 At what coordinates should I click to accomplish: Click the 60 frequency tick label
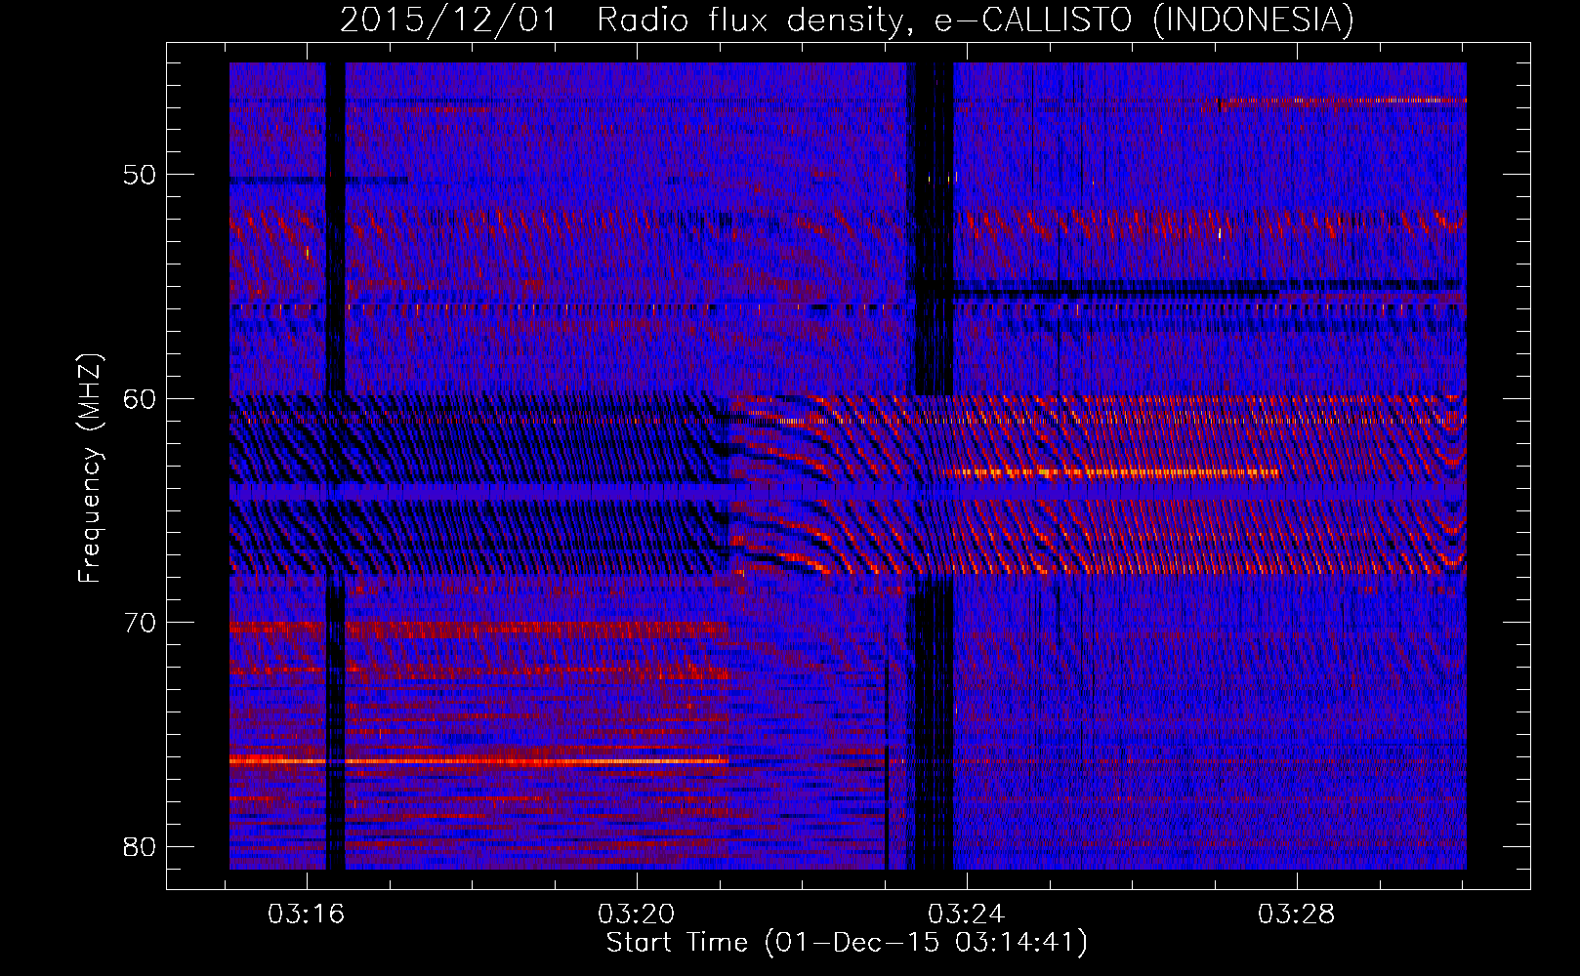click(141, 399)
